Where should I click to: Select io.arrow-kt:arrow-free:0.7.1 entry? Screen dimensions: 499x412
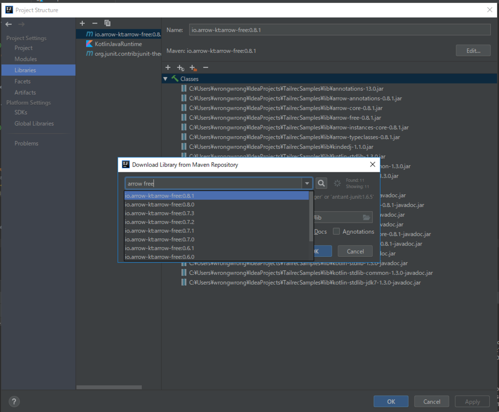click(216, 230)
